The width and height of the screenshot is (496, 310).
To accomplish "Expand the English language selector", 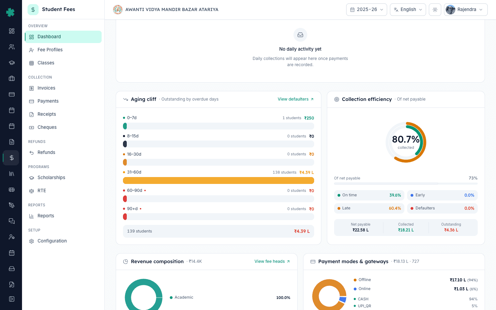I will tap(408, 10).
